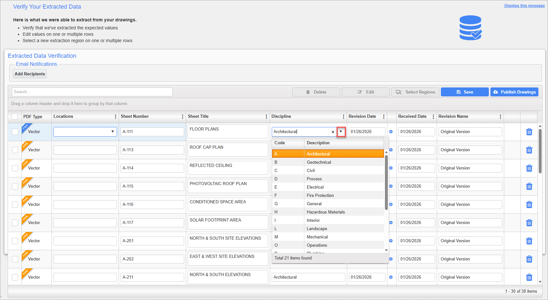Open the Received Date column options icon
548x300 pixels.
coord(434,116)
